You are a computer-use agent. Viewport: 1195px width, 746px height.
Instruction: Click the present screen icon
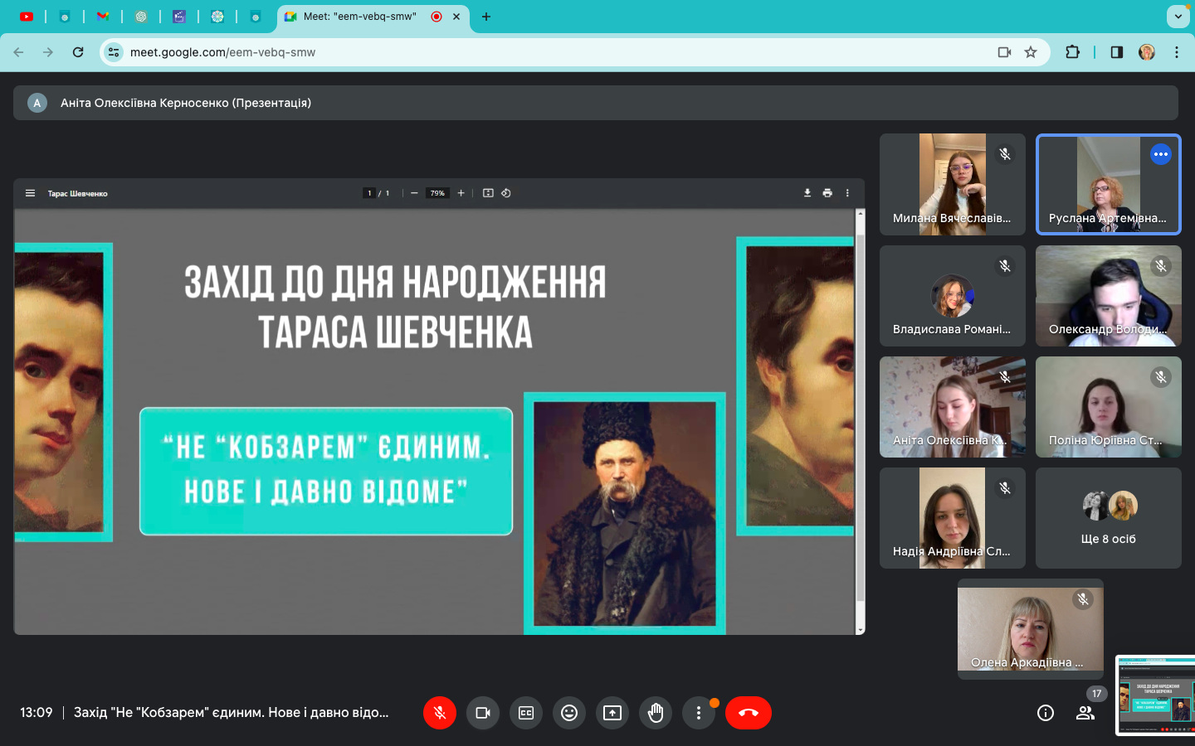tap(612, 713)
